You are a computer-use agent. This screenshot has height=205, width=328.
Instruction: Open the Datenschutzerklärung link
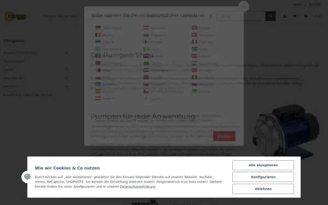138,186
